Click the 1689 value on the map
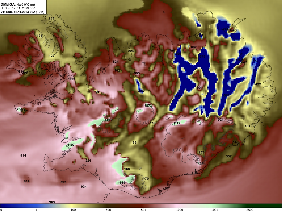The height and width of the screenshot is (212, 282). (x=121, y=183)
